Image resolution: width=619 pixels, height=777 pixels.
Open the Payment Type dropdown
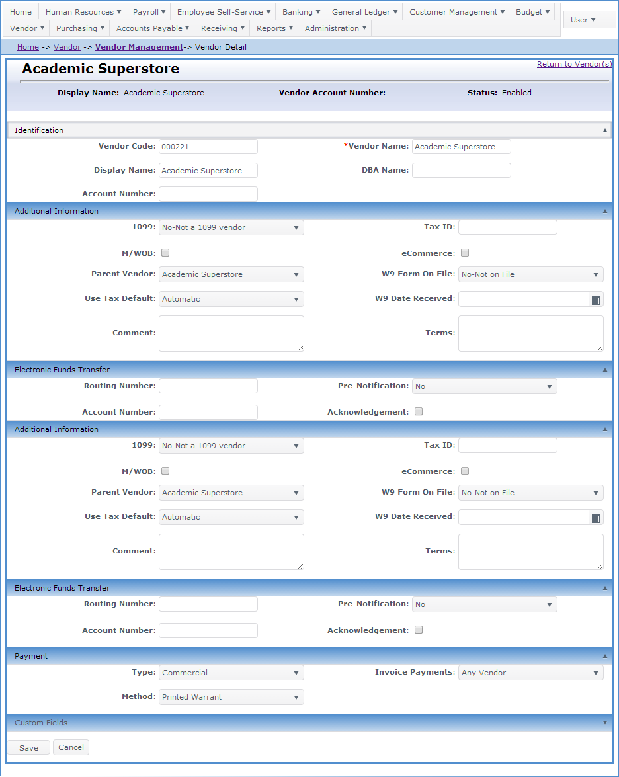231,673
